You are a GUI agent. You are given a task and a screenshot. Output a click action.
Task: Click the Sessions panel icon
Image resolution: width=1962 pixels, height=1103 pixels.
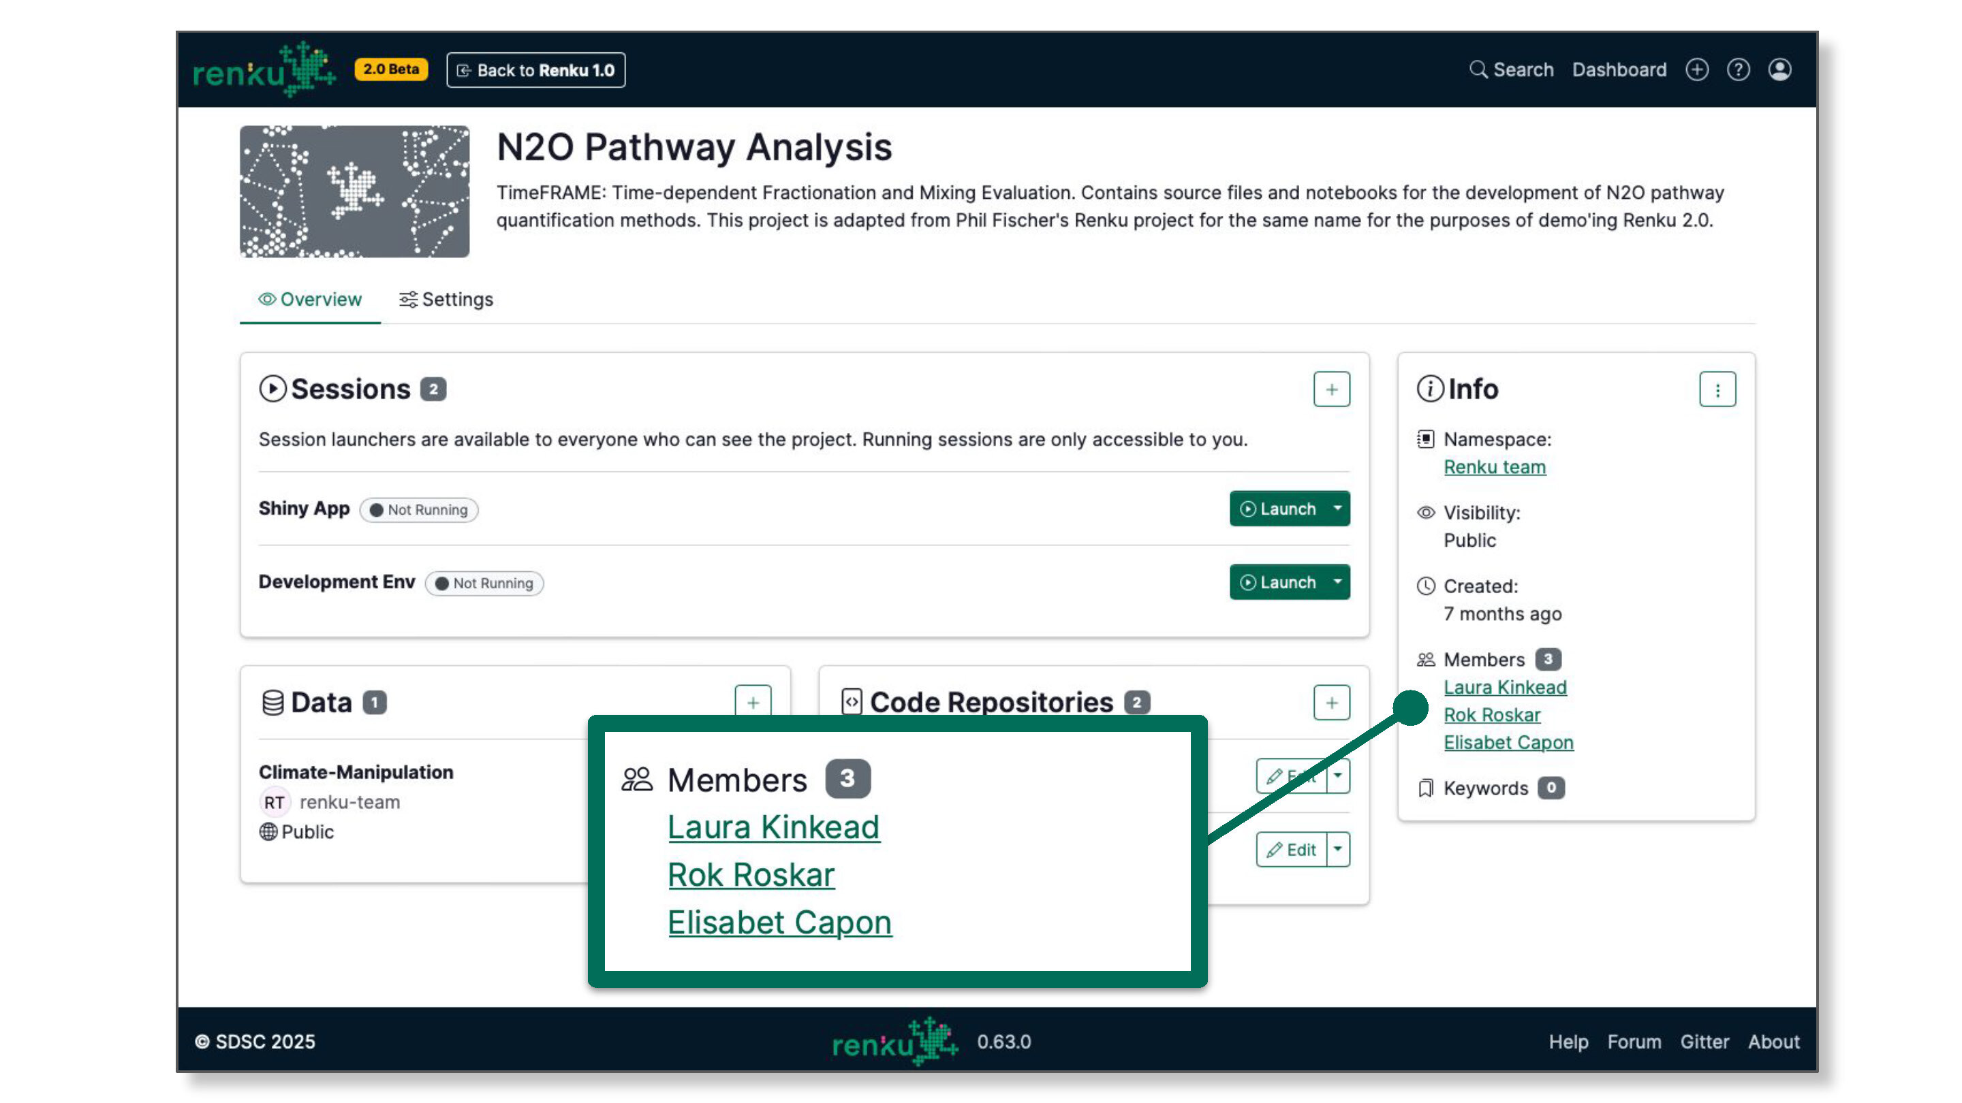point(271,389)
